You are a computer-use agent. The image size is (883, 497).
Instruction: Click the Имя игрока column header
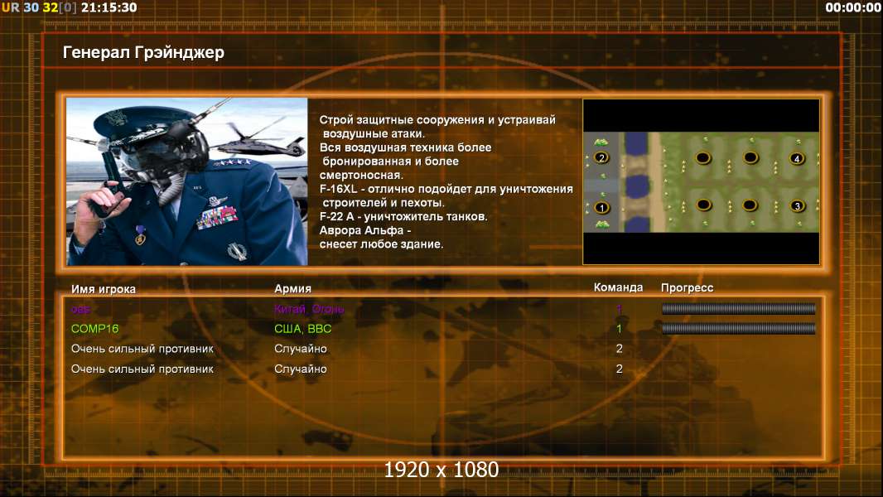click(103, 289)
